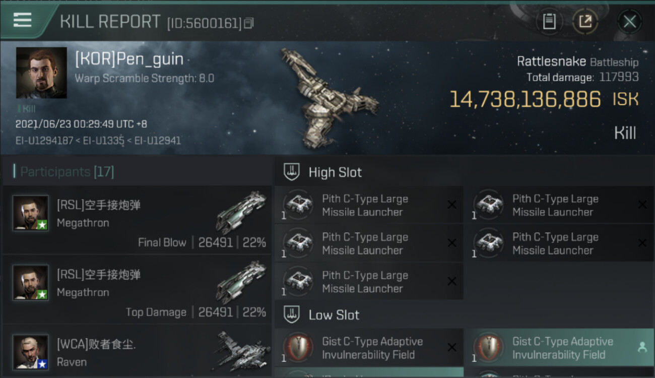
Task: Select the Raven participant 败者食尘
Action: pos(137,352)
